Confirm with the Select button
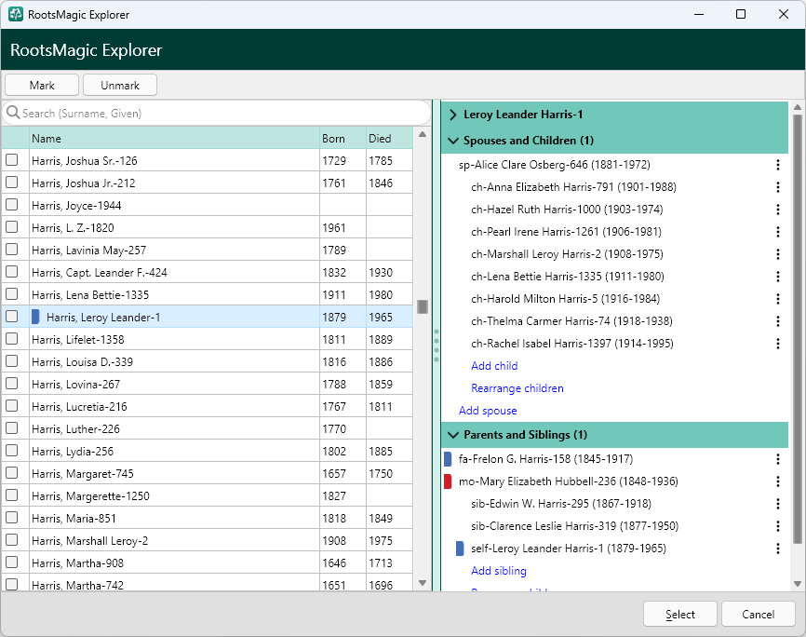 point(679,614)
